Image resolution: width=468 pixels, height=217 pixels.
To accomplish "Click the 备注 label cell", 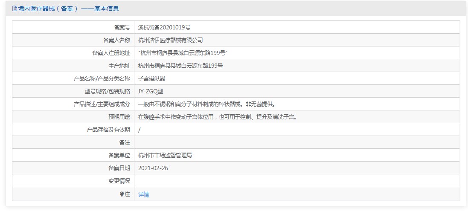I will [73, 142].
